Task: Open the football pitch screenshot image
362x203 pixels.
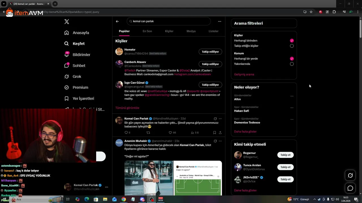Action: pyautogui.click(x=198, y=178)
